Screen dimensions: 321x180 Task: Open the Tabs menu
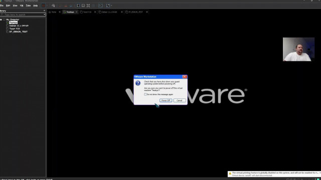click(28, 5)
